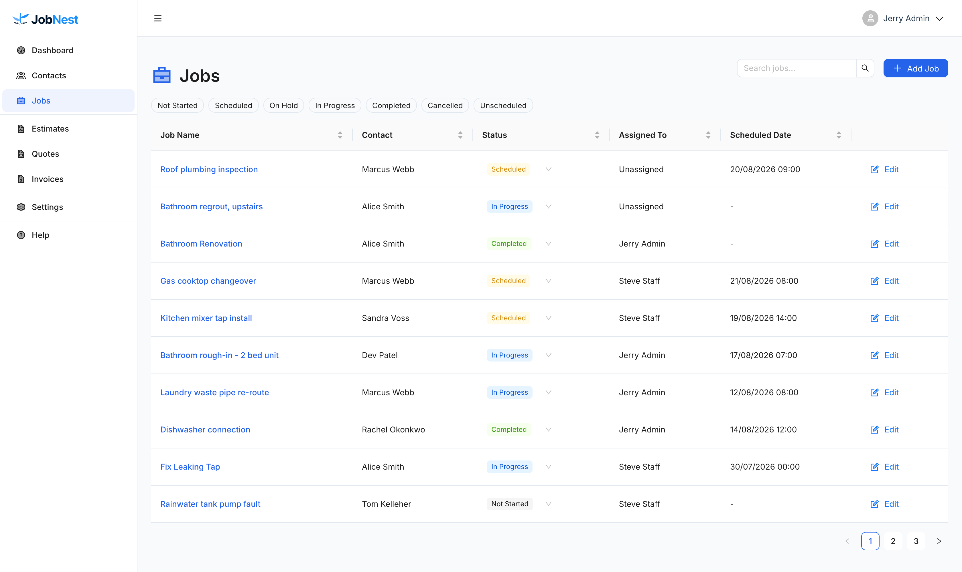Click the JobNest logo
962x572 pixels.
point(45,19)
